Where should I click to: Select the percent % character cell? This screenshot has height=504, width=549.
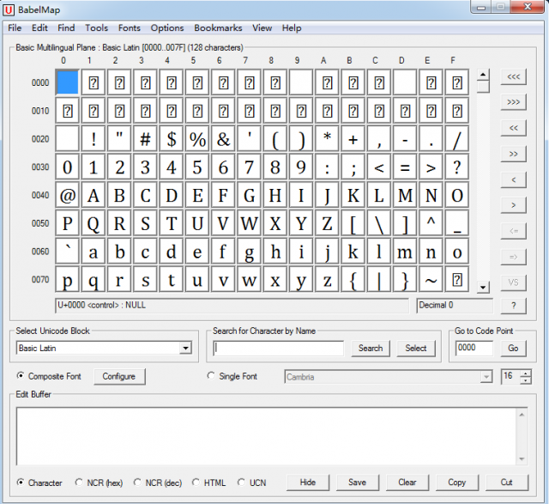point(197,139)
